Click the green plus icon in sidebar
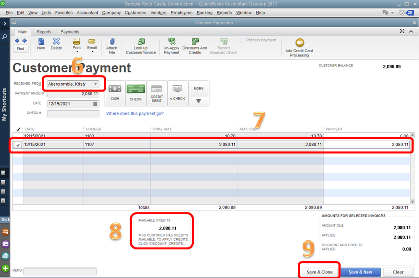Screen dimensions: 419x278 (x=5, y=268)
